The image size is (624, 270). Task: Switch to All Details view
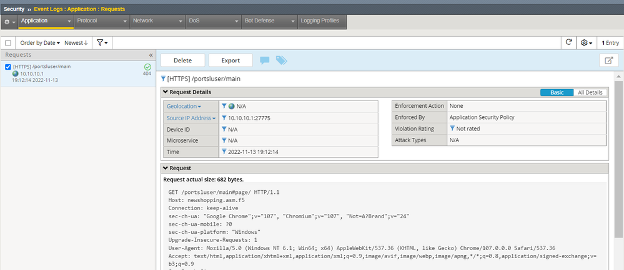tap(589, 92)
